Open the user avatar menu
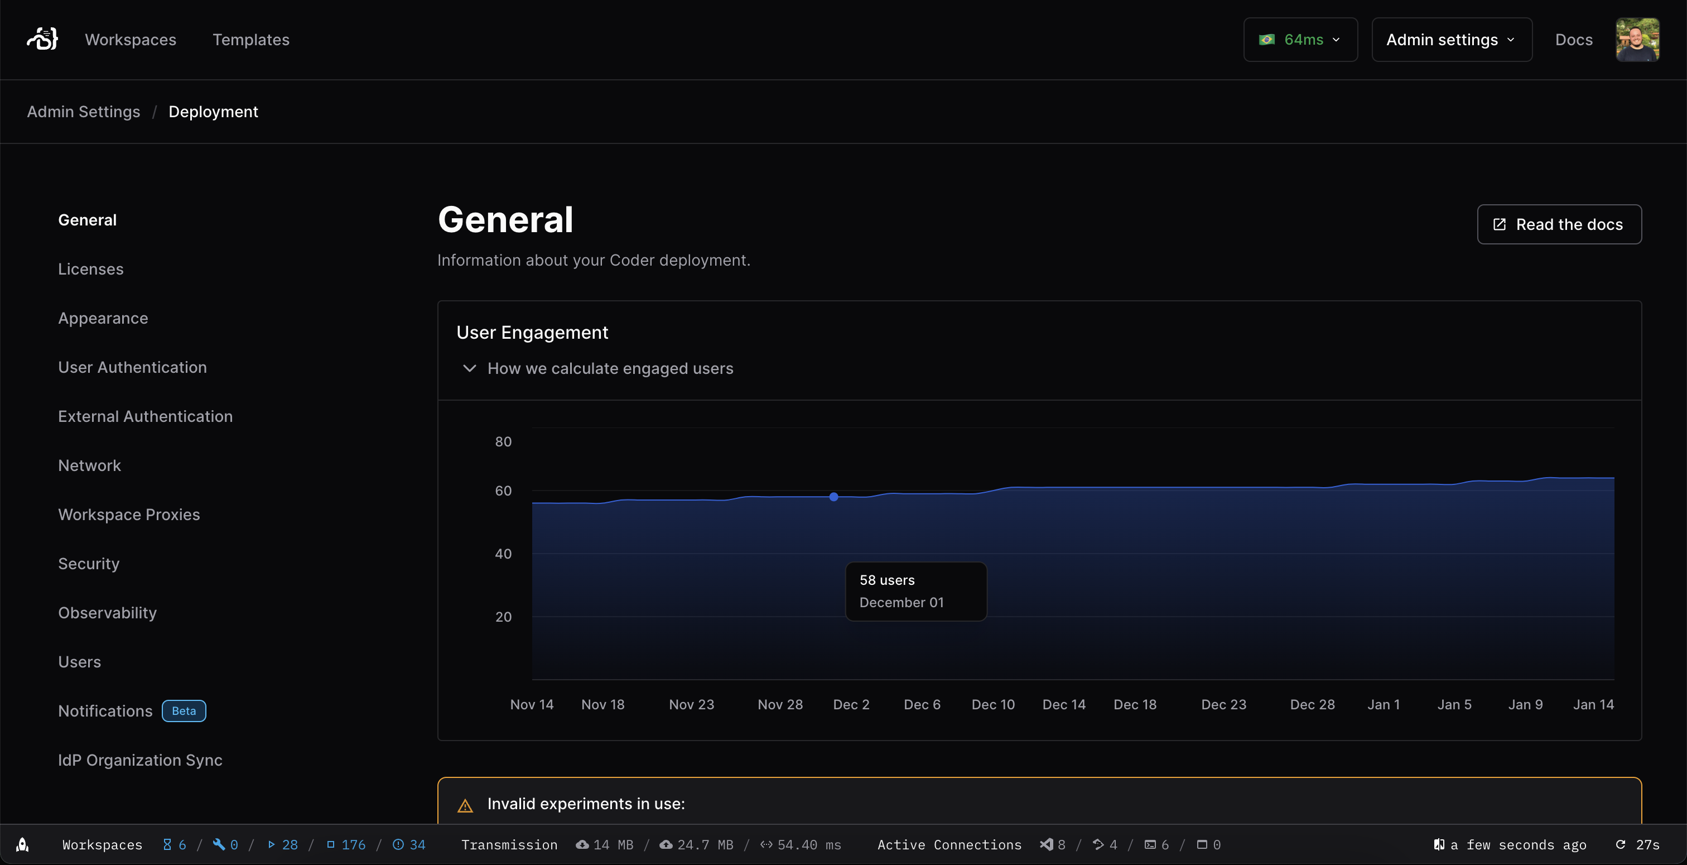This screenshot has height=865, width=1687. (1637, 39)
